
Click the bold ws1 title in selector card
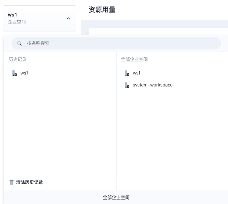coord(12,15)
